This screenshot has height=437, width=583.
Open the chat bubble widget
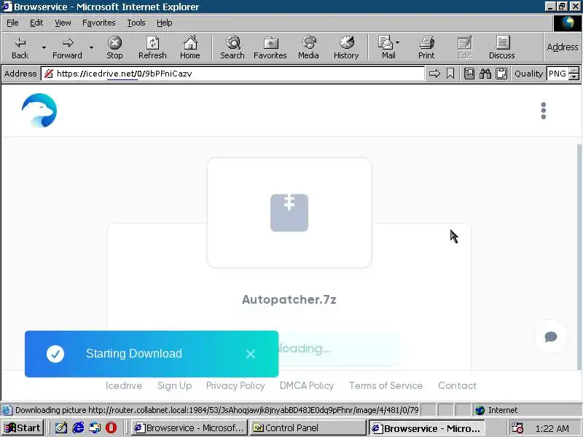click(x=551, y=336)
